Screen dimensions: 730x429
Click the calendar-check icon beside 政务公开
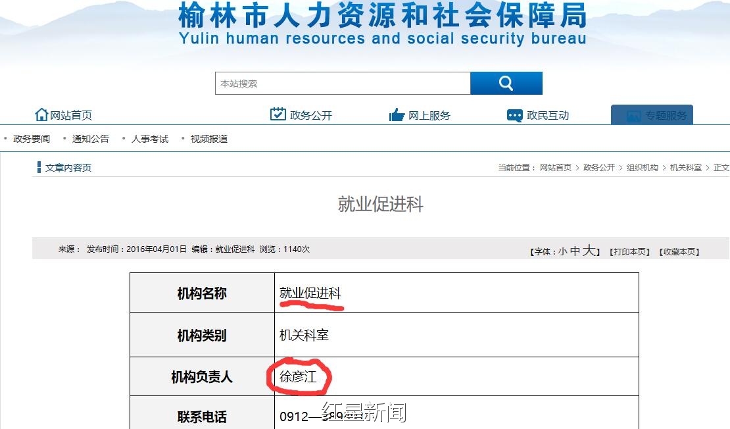(278, 114)
